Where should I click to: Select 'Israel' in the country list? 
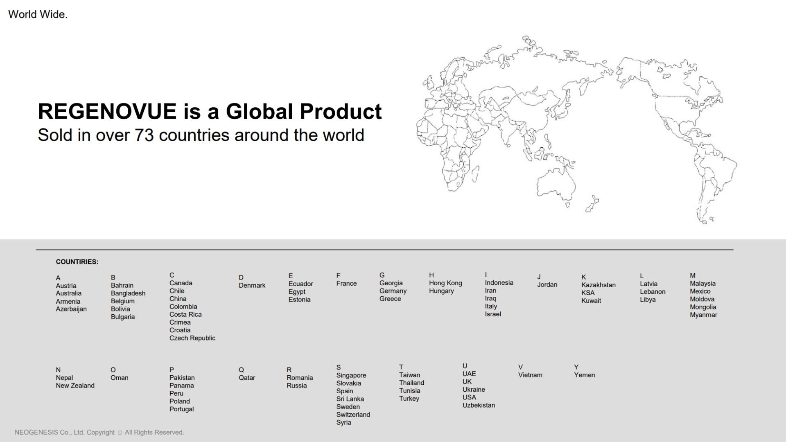point(493,314)
